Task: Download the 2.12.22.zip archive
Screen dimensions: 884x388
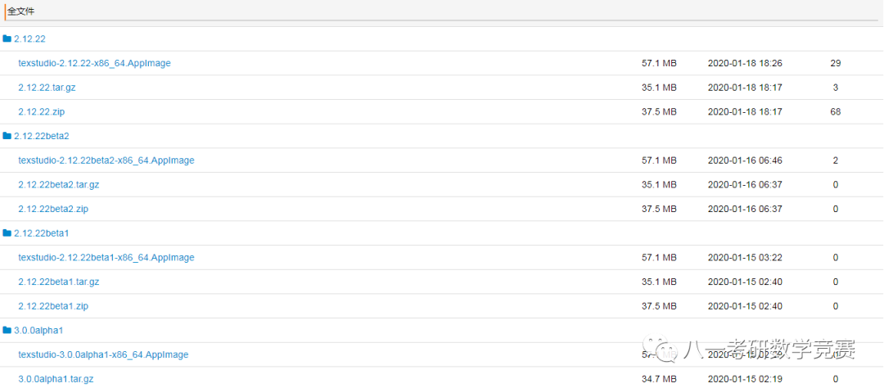Action: coord(41,111)
